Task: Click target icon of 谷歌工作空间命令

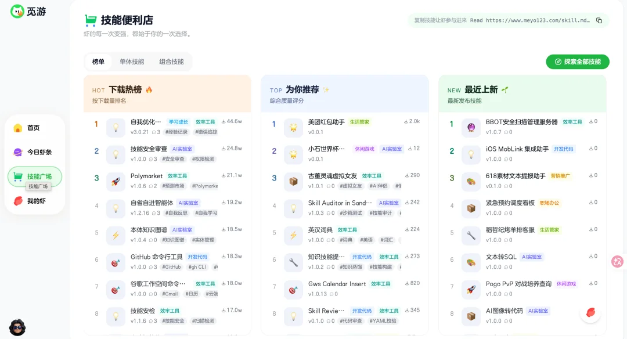Action: tap(116, 290)
